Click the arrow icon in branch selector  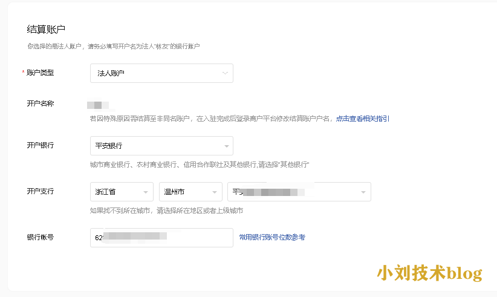click(x=363, y=192)
